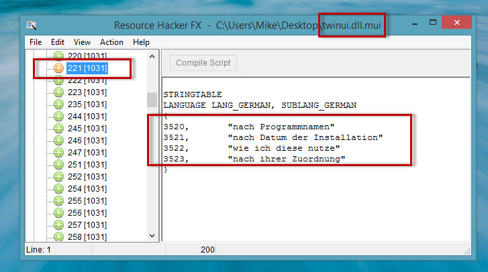Minimize the Resource Hacker FX window
Screen dimensions: 488x272
(x=415, y=23)
